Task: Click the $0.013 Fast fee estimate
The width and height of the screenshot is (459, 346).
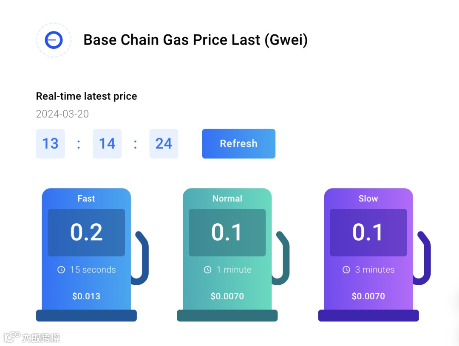Action: pyautogui.click(x=86, y=296)
